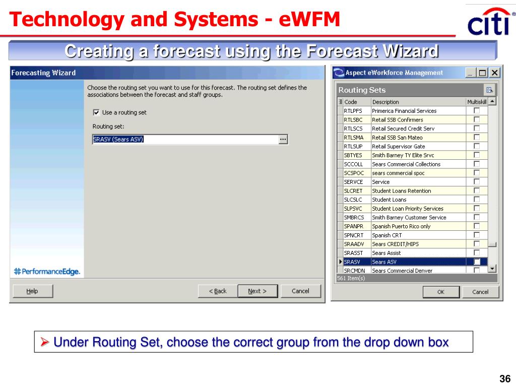Open routing set browse ellipsis button
516x387 pixels.
[x=283, y=140]
